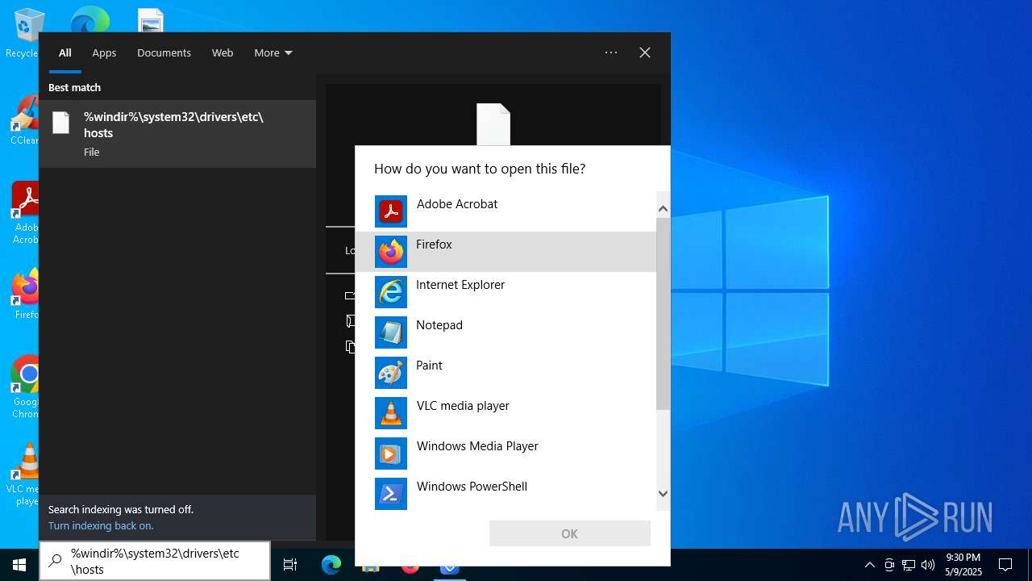This screenshot has width=1032, height=581.
Task: Open Google Chrome desktop shortcut
Action: 26,387
